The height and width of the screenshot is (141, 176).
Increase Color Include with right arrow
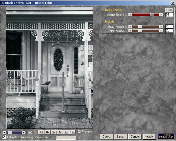tap(161, 31)
